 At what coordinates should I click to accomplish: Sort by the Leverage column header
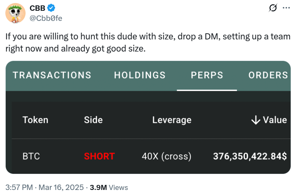172,120
